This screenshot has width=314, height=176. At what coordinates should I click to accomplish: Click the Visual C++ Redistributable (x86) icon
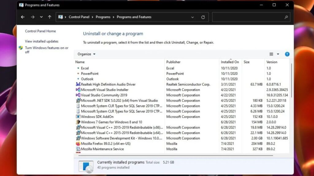tap(78, 127)
